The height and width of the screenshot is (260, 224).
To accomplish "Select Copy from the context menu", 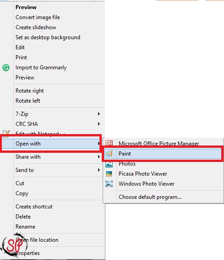I will click(x=22, y=193).
